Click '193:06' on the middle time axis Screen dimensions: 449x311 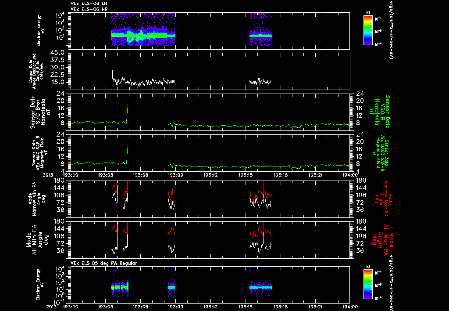tap(140, 175)
